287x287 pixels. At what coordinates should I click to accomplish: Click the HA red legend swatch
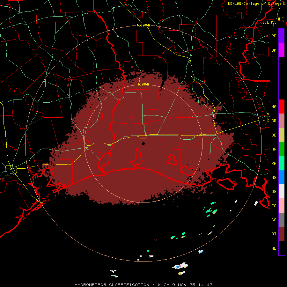(282, 107)
